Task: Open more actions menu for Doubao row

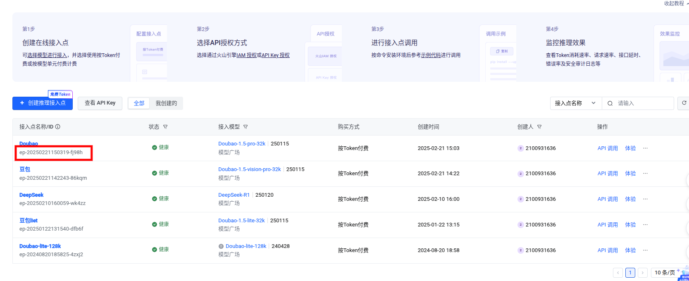Action: pos(645,148)
